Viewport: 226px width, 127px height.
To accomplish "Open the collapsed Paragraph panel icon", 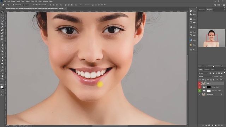I will click(191, 35).
